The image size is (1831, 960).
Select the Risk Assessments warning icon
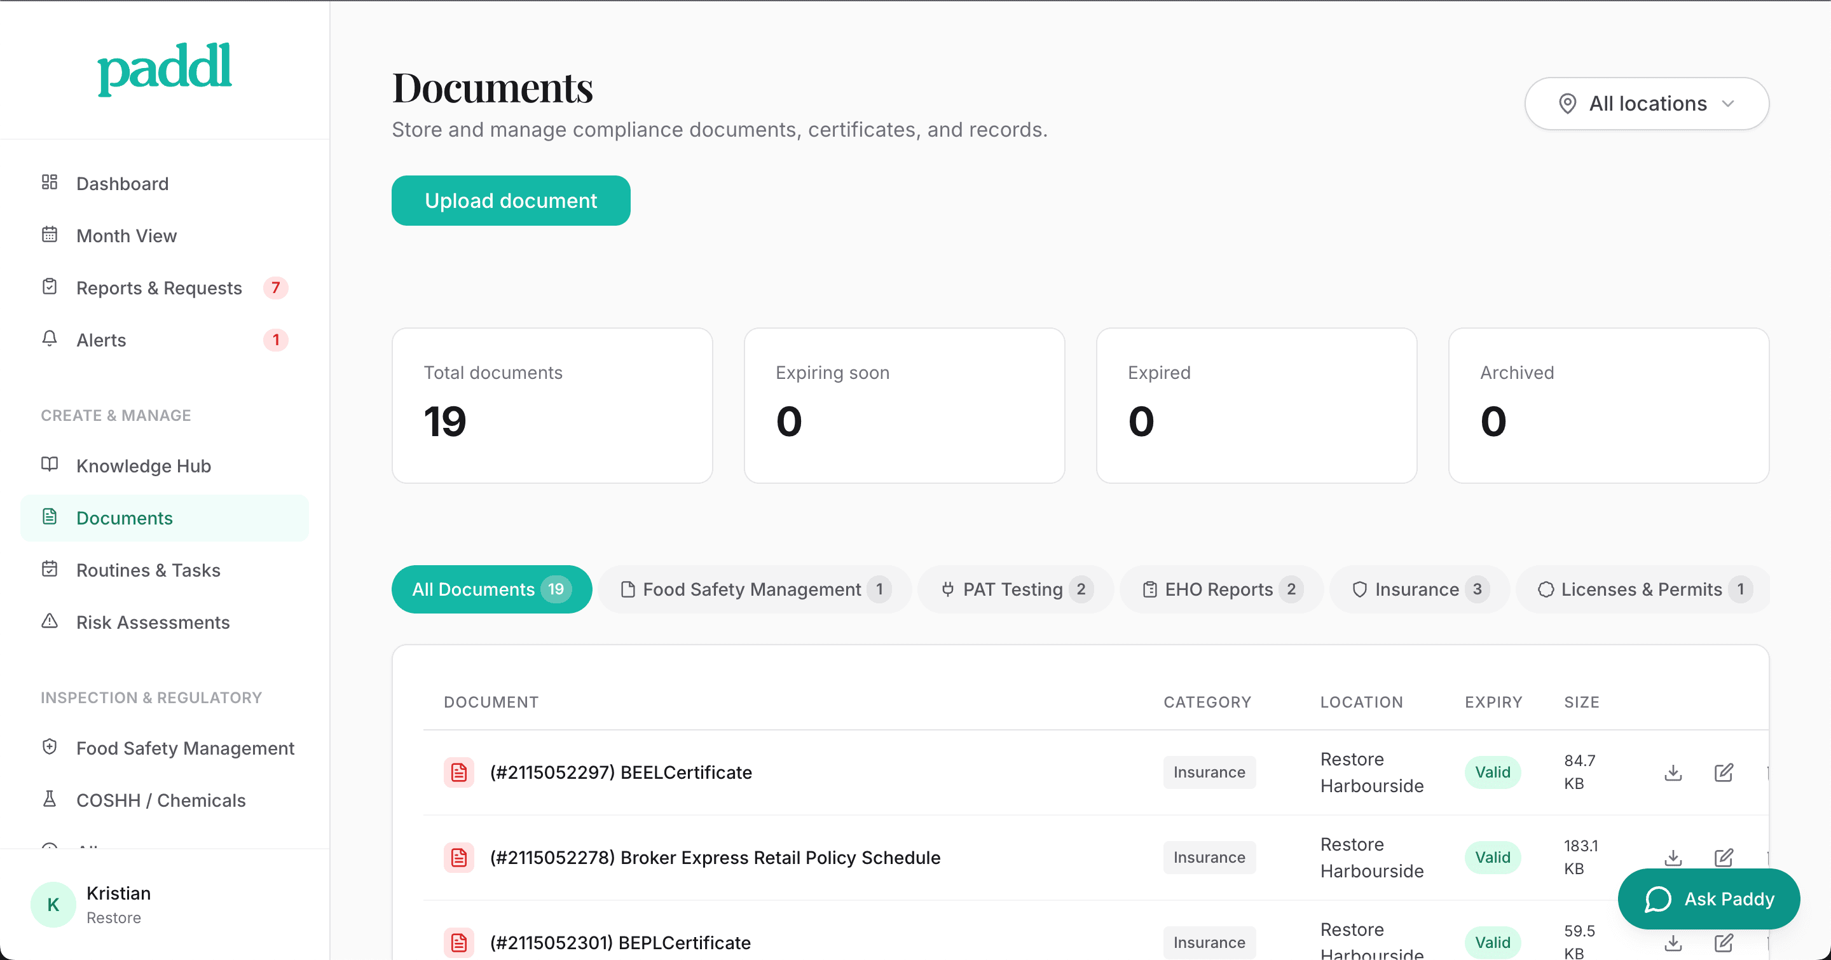pyautogui.click(x=50, y=621)
